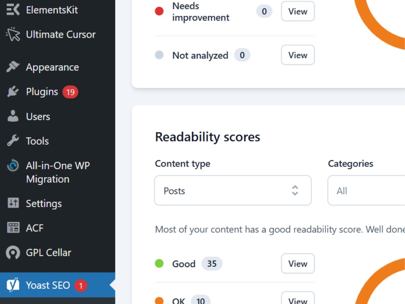The width and height of the screenshot is (405, 304).
Task: Click the good readability score message
Action: [x=280, y=229]
